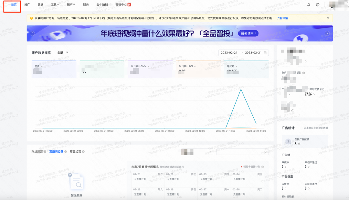This screenshot has width=349, height=200.
Task: Switch to 粉丝经营 tab
Action: (37, 152)
